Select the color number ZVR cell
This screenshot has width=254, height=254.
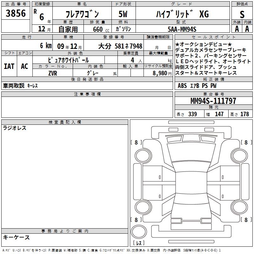[x=52, y=73]
